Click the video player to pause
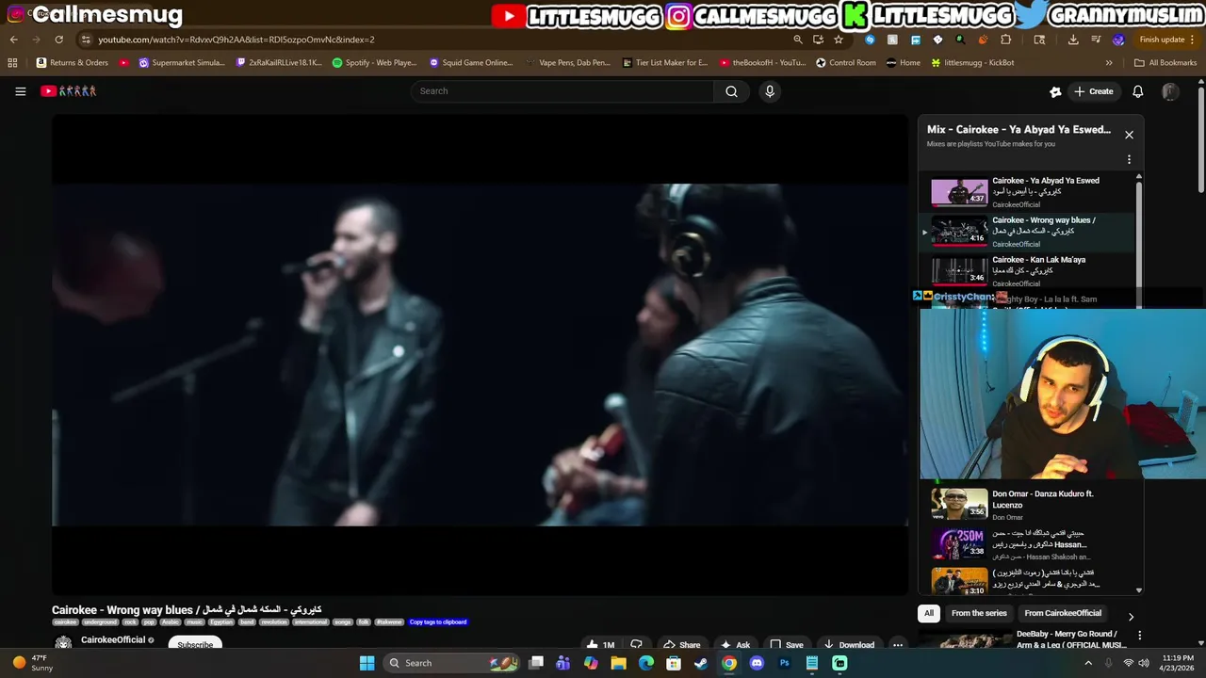Screen dimensions: 1206x678 [x=480, y=354]
